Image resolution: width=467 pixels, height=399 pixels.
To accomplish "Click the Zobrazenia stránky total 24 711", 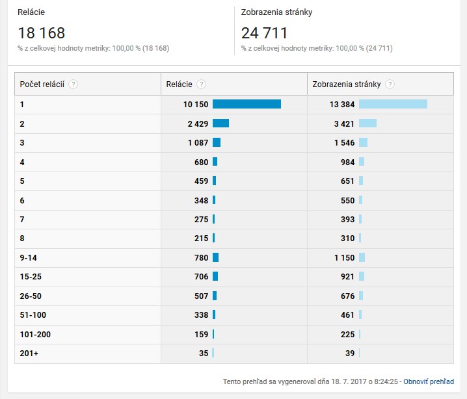I will pos(265,33).
